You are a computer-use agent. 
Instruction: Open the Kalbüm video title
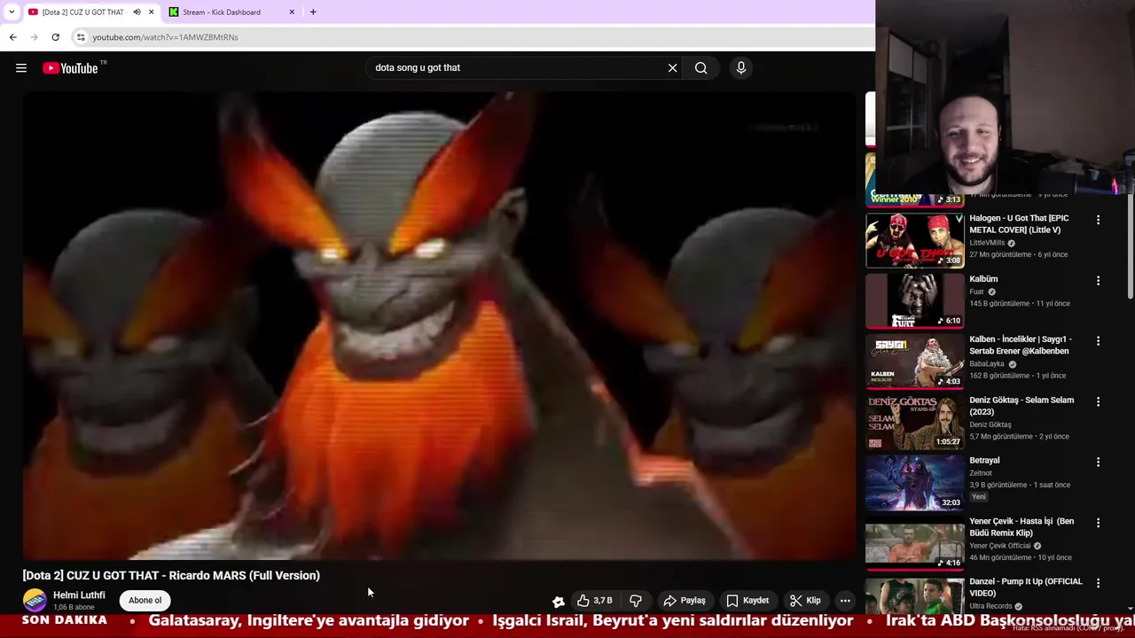click(x=983, y=279)
